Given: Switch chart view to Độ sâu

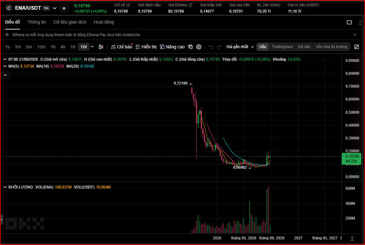Looking at the screenshot, I should 304,47.
